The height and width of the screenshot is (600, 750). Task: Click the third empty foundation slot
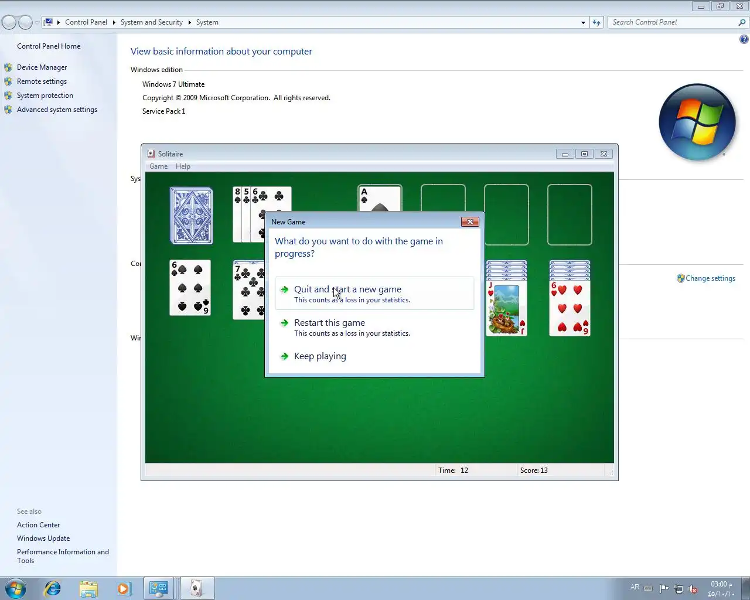click(506, 214)
